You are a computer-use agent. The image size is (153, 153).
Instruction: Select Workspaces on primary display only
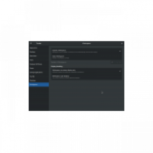[x=87, y=71]
